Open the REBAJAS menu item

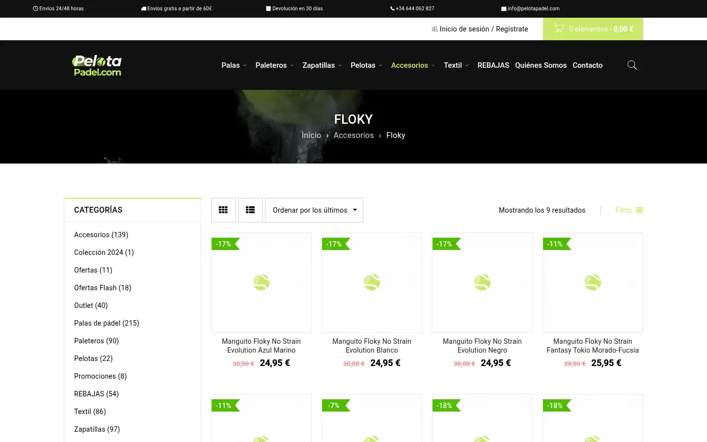pyautogui.click(x=493, y=65)
